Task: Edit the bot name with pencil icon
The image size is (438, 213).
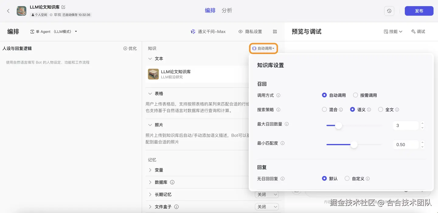Action: coord(63,7)
